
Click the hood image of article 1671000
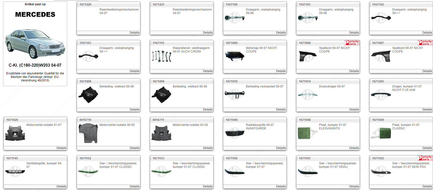pos(234,56)
